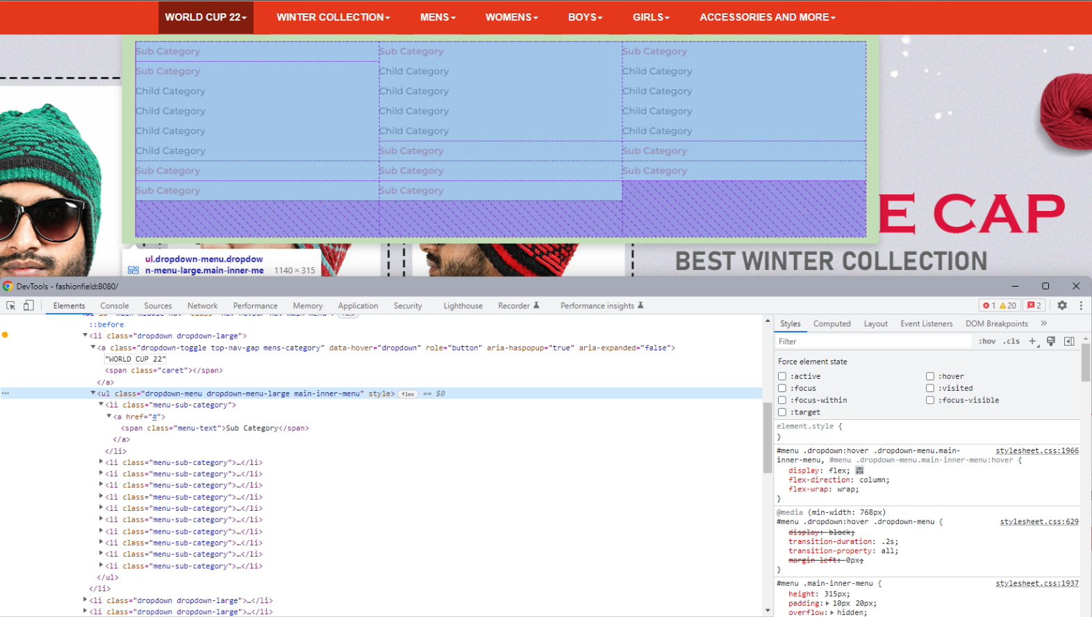Image resolution: width=1092 pixels, height=617 pixels.
Task: Open stylesheet.css:1937 source link
Action: 1037,583
